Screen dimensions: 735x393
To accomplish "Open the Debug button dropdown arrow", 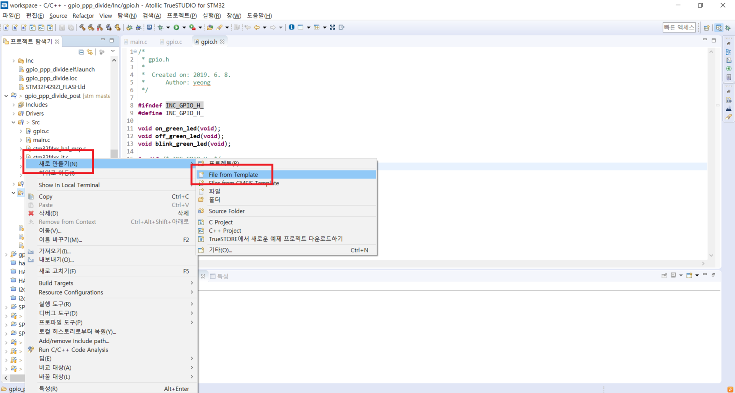I will pyautogui.click(x=168, y=28).
